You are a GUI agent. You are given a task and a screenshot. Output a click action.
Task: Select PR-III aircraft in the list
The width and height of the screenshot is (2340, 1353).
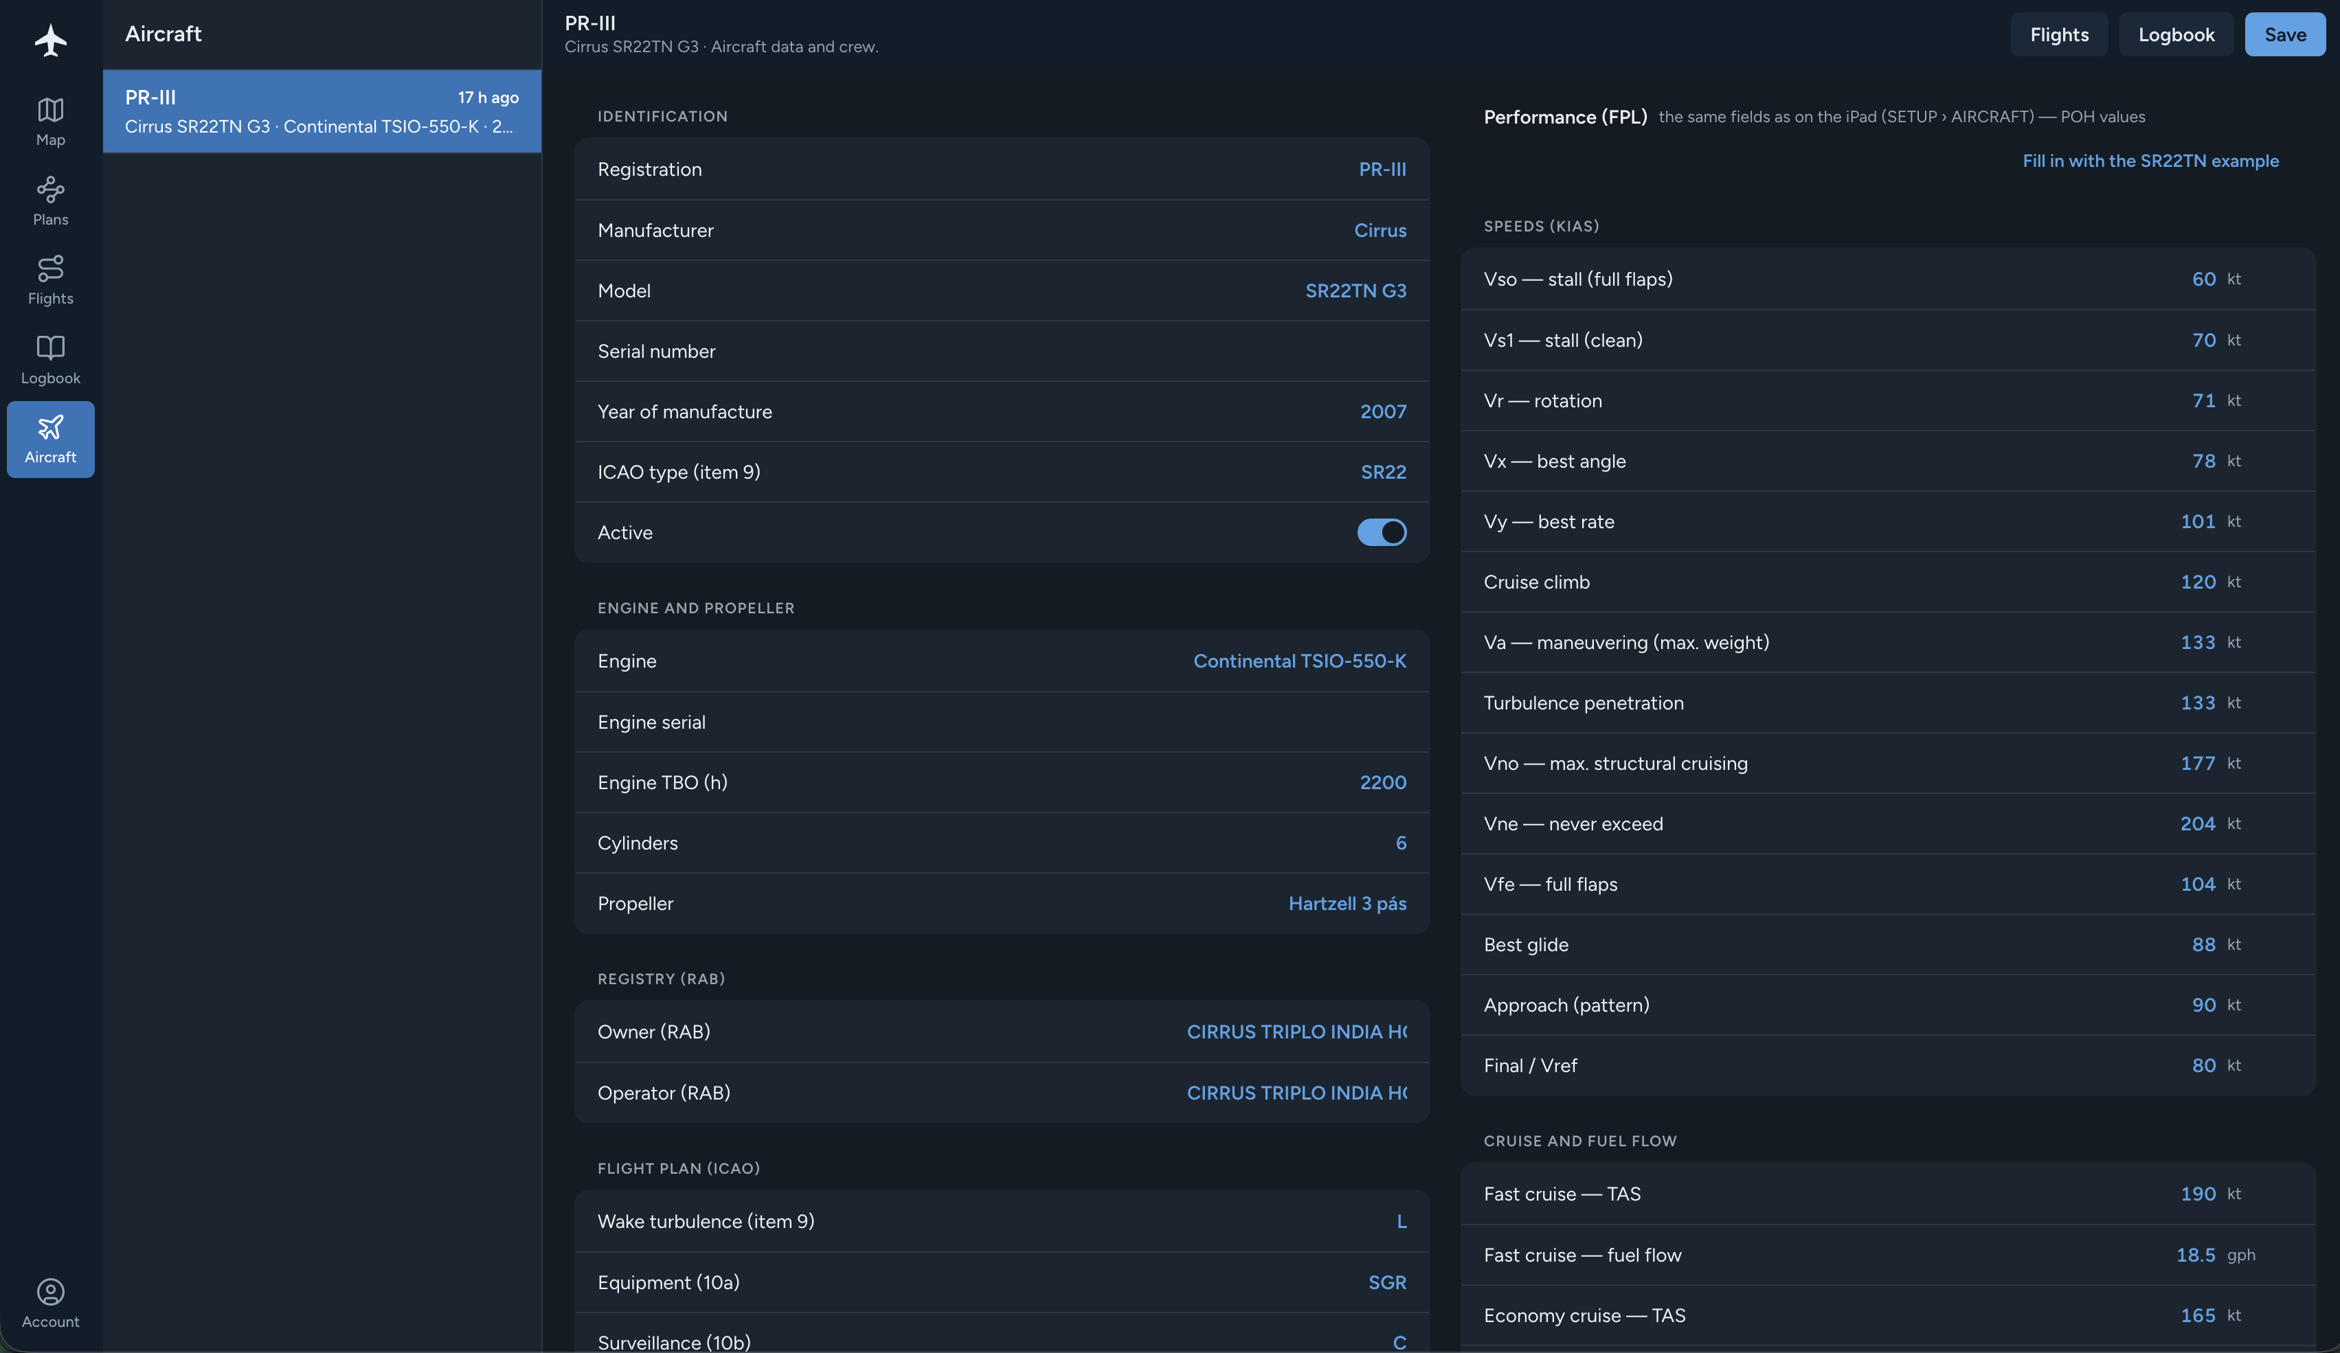click(x=322, y=111)
